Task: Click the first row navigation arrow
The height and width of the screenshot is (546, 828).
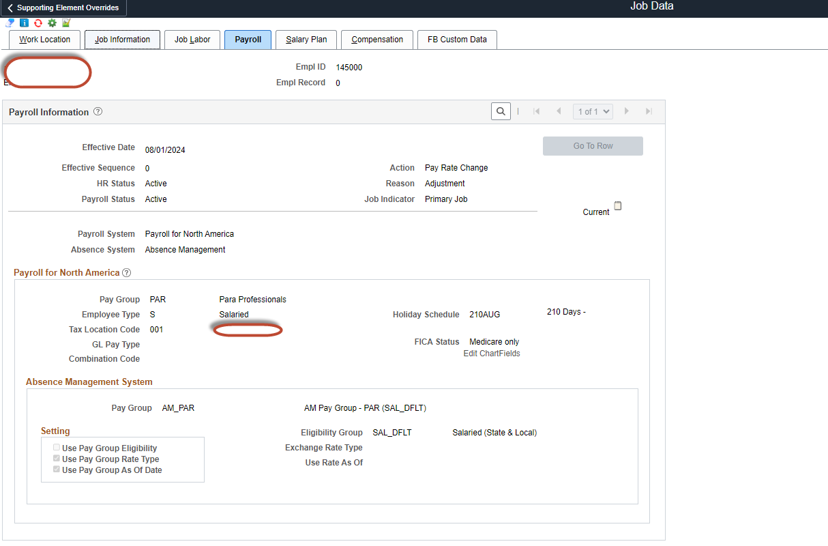Action: tap(536, 111)
